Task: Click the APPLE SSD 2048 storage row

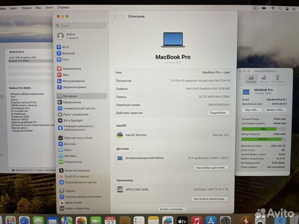Action: (x=173, y=189)
